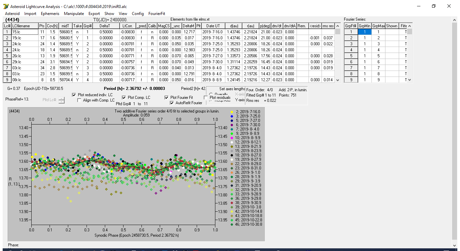Open the View menu
This screenshot has height=251, width=460.
tap(123, 14)
